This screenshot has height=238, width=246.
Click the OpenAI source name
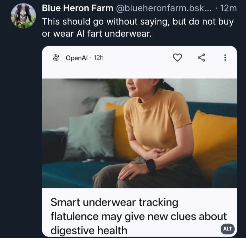coord(77,58)
